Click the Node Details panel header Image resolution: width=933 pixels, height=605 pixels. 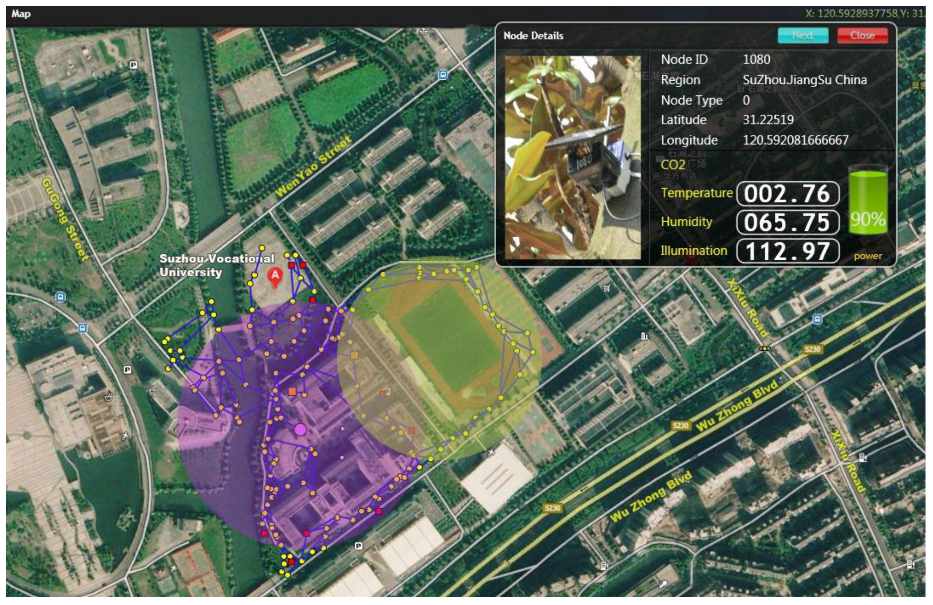tap(533, 35)
